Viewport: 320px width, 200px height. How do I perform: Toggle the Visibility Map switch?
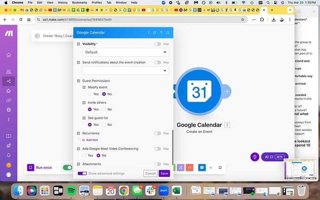pyautogui.click(x=158, y=44)
